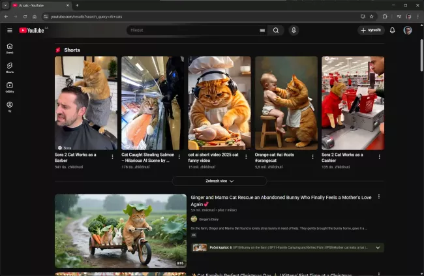
Task: Play the orange cat with baby Shorts thumbnail
Action: click(286, 103)
